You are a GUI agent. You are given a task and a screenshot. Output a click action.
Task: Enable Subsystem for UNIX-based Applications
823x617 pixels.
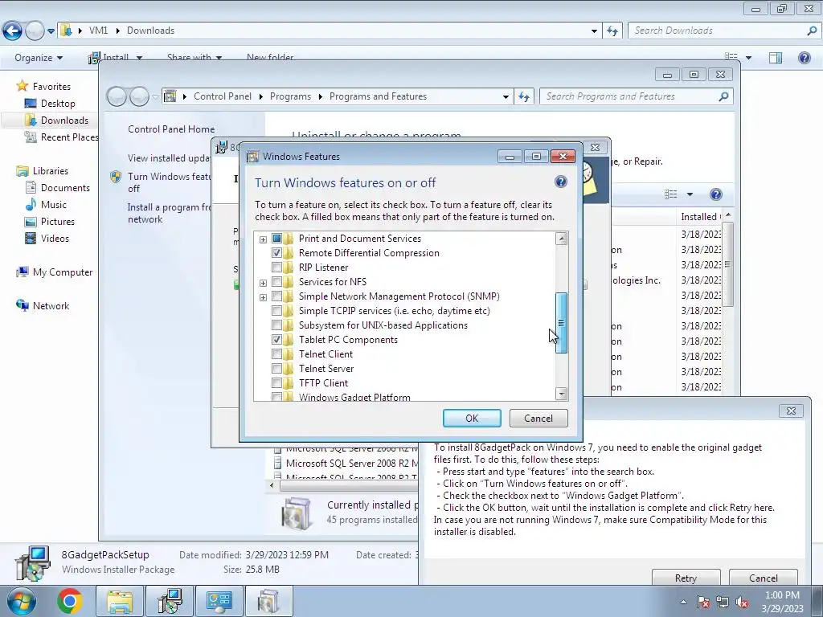276,325
